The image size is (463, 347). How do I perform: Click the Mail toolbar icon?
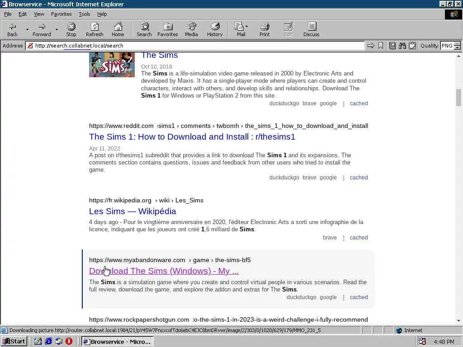coord(240,29)
